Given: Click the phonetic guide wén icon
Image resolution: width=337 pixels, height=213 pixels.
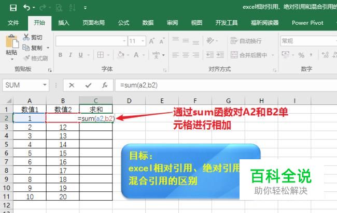Looking at the screenshot, I should [156, 55].
